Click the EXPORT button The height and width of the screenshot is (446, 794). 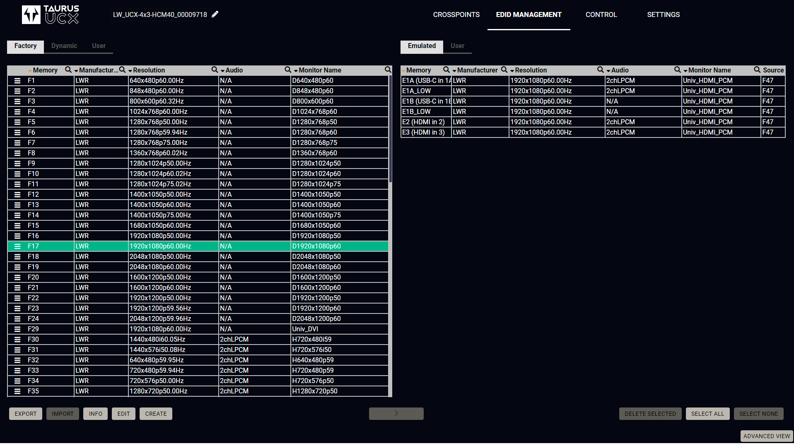point(26,414)
